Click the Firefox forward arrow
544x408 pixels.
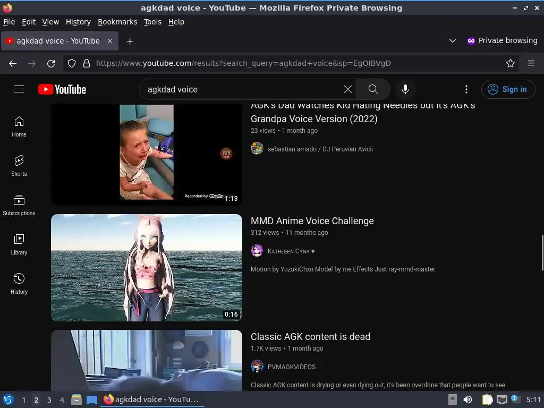pyautogui.click(x=32, y=63)
